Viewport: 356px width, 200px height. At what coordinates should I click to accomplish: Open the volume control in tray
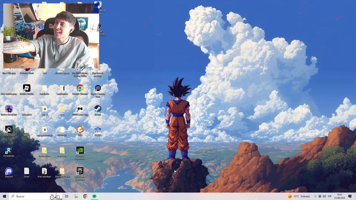(x=324, y=196)
